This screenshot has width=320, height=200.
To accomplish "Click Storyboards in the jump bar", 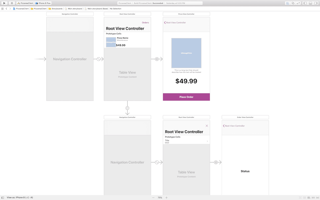I will click(x=57, y=9).
